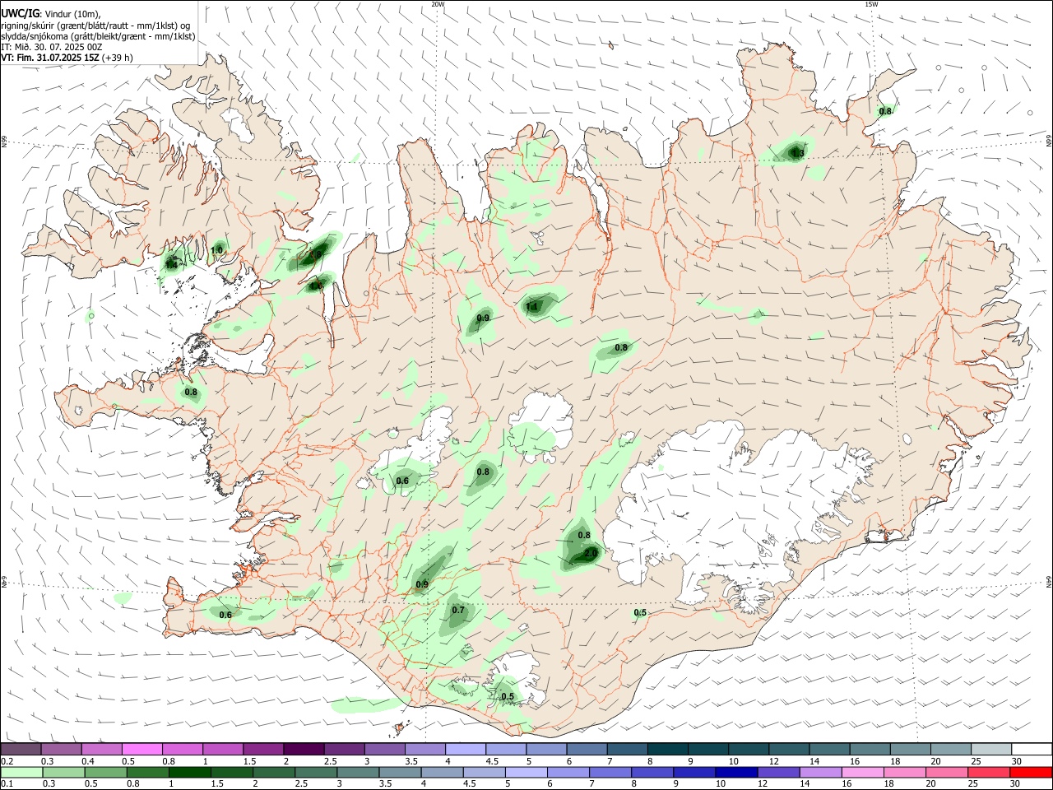
Task: Pick the dark purple swatch between 2 and 2.5 in the upper row
Action: [303, 750]
